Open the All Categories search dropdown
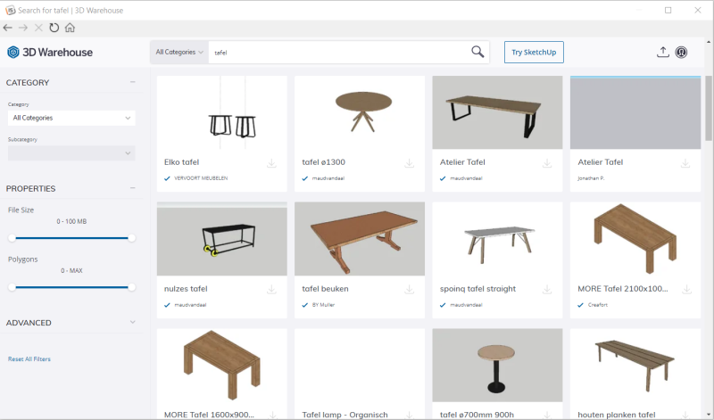Image resolution: width=714 pixels, height=420 pixels. click(x=178, y=52)
